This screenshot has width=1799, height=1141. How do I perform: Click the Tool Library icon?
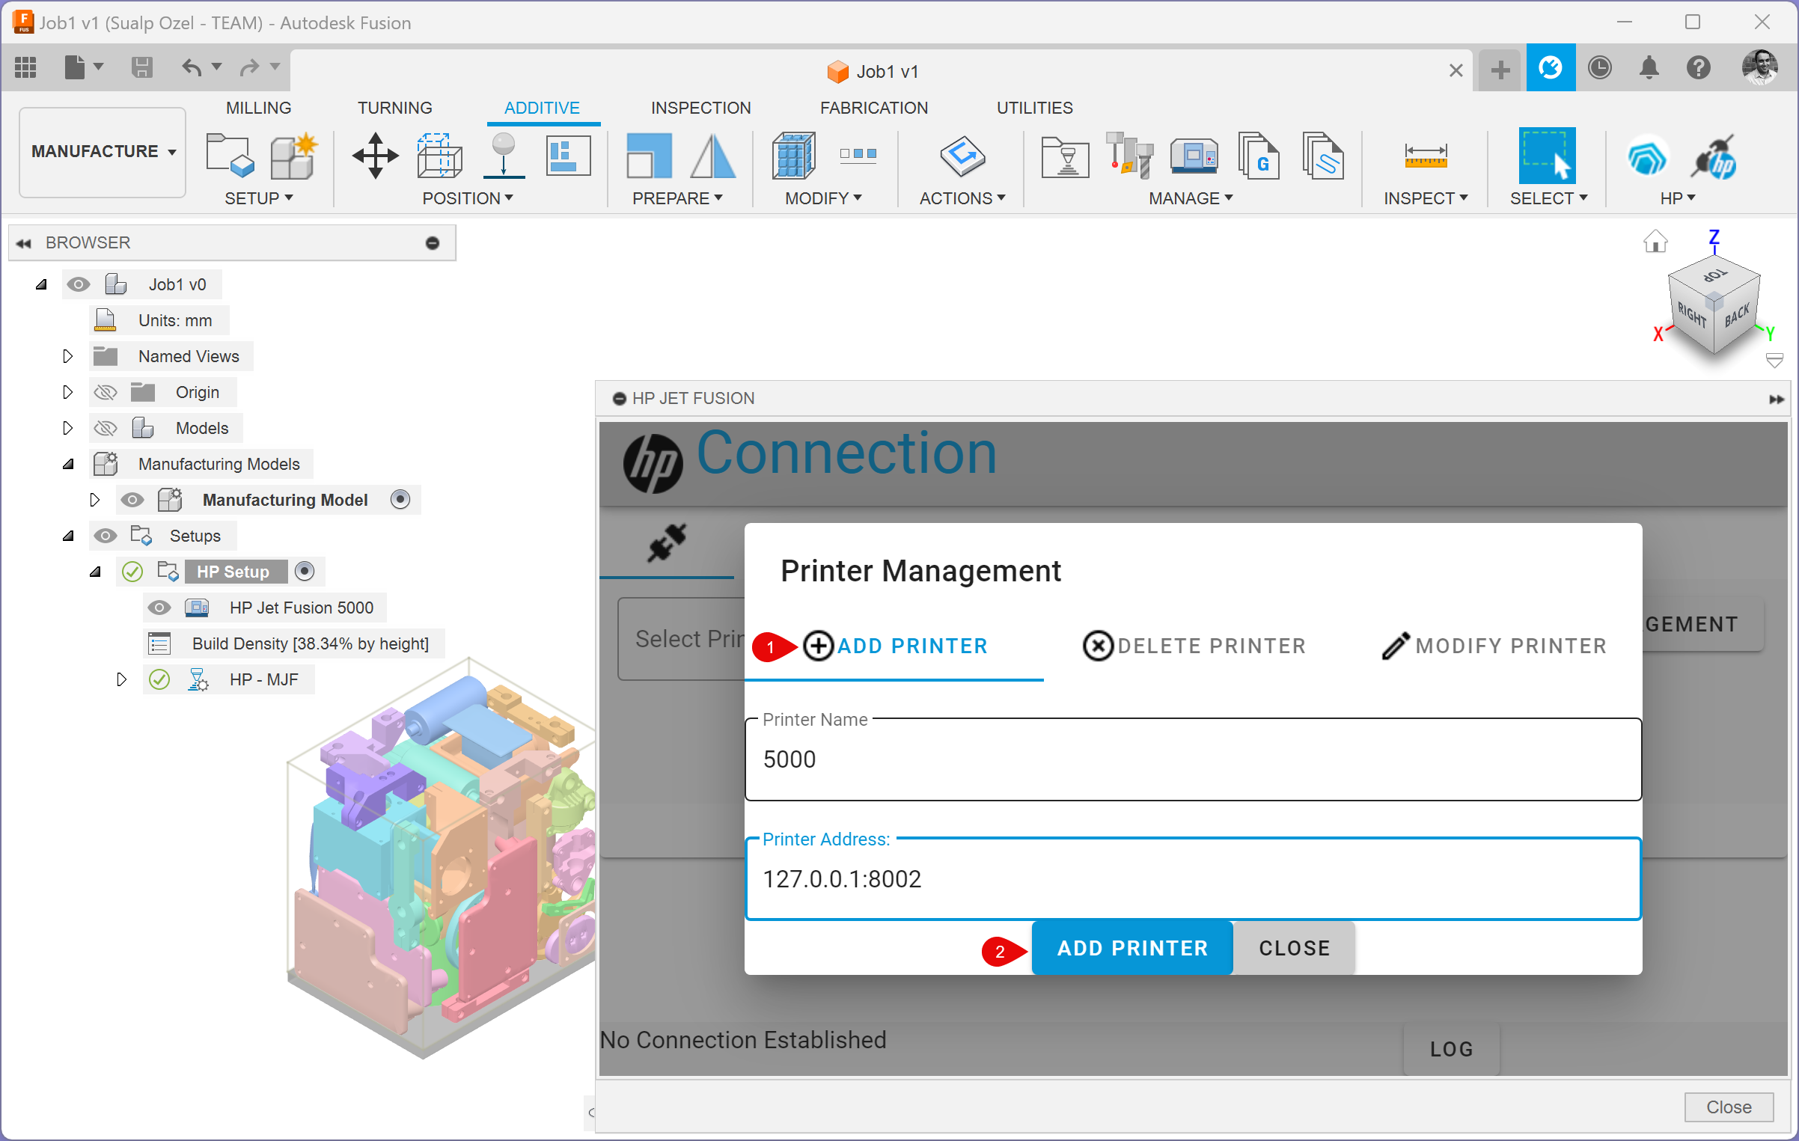[x=1129, y=156]
